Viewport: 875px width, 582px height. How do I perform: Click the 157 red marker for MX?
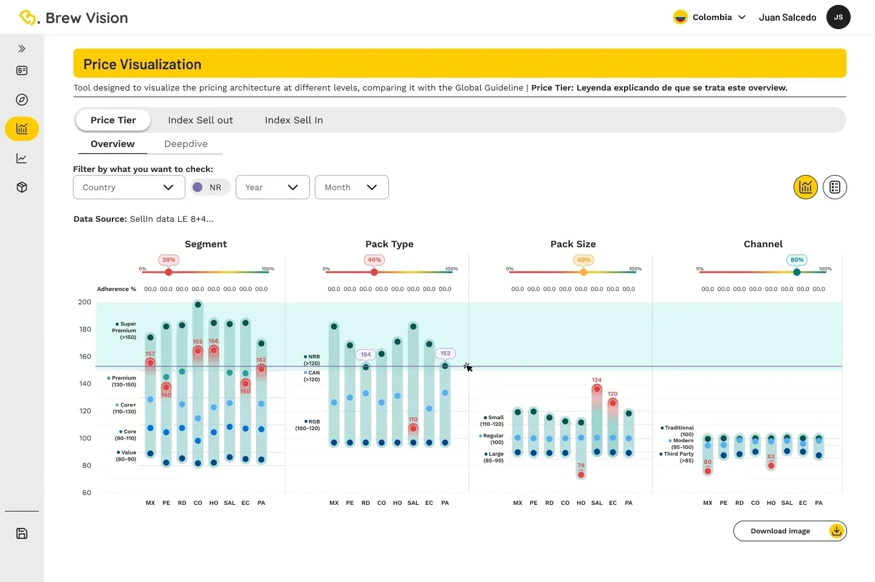click(150, 363)
